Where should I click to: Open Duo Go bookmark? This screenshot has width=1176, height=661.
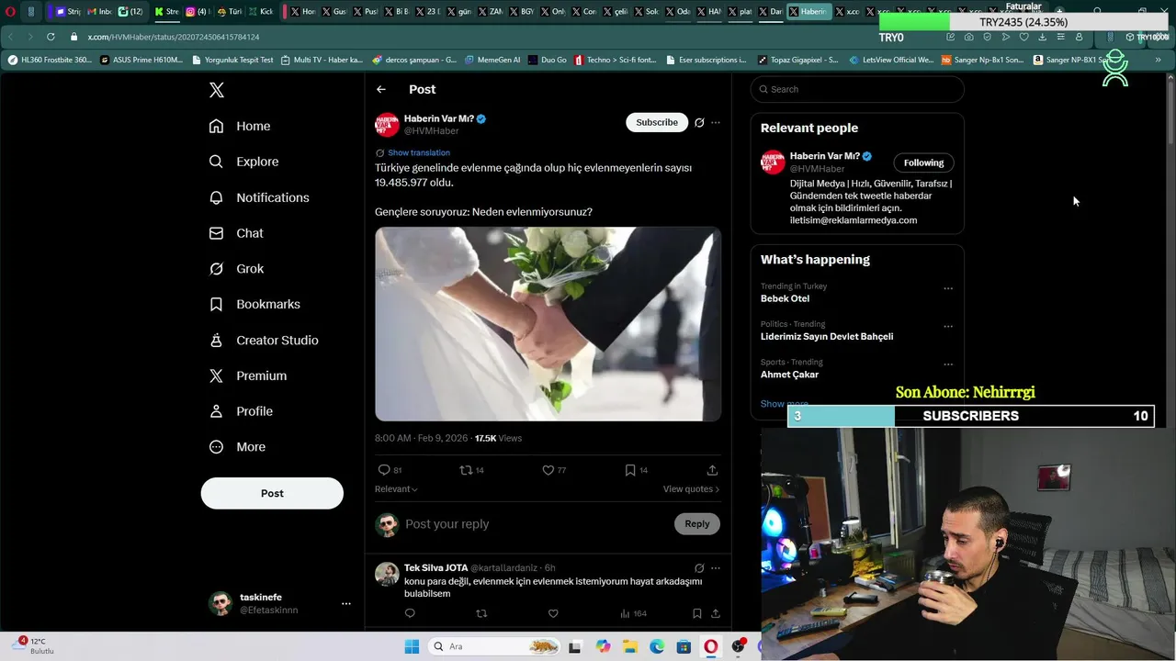[547, 60]
